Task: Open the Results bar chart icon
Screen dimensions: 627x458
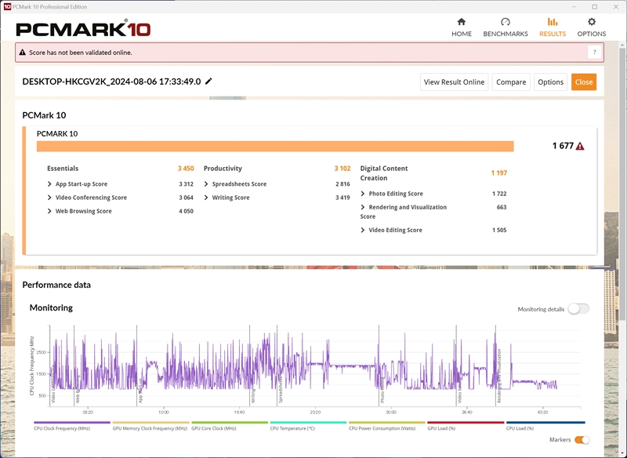Action: pos(553,22)
